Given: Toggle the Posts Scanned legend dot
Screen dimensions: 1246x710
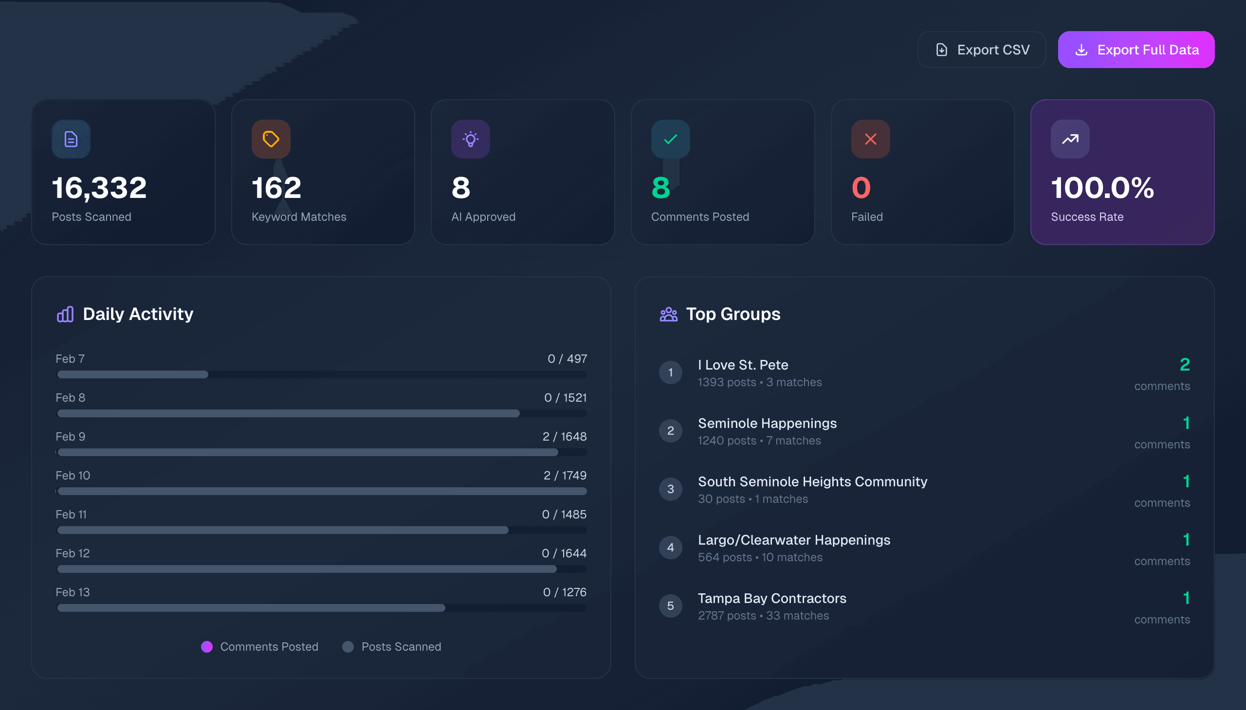Looking at the screenshot, I should point(348,647).
